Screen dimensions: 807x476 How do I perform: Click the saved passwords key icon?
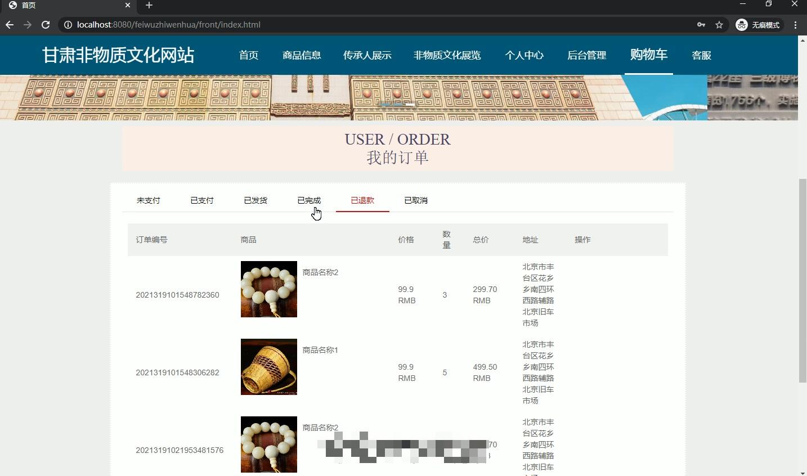point(701,25)
